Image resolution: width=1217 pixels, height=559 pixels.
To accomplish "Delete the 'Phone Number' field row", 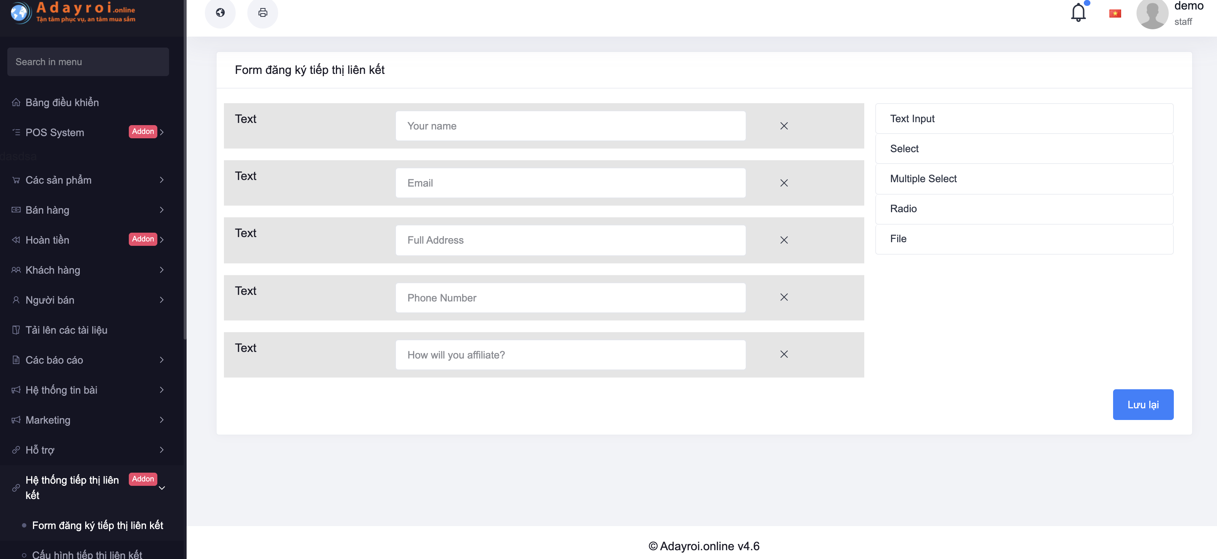I will tap(784, 297).
